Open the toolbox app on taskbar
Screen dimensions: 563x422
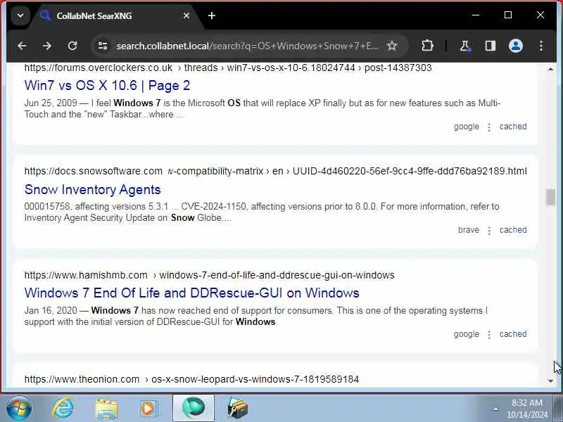pyautogui.click(x=237, y=409)
